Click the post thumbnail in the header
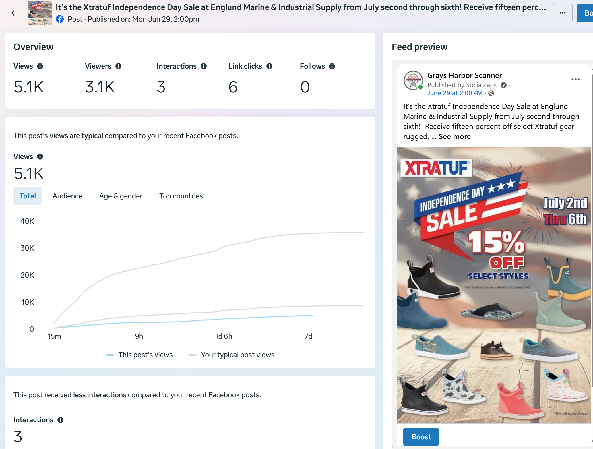Viewport: 593px width, 449px height. pos(40,13)
